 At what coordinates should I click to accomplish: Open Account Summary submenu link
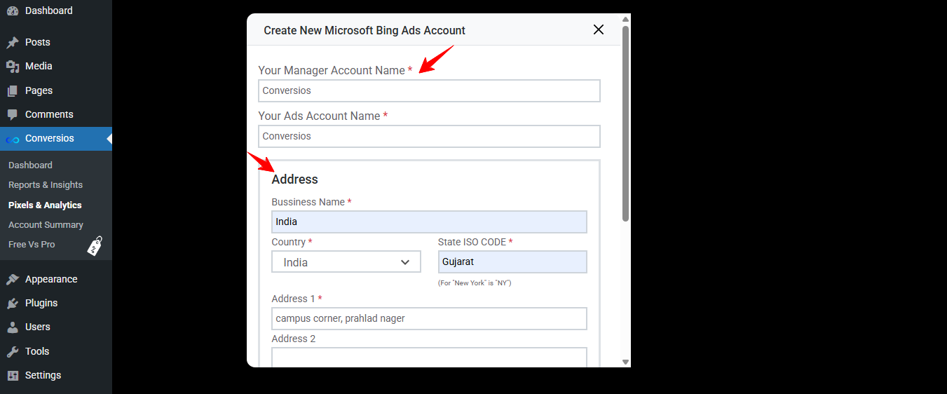tap(46, 225)
